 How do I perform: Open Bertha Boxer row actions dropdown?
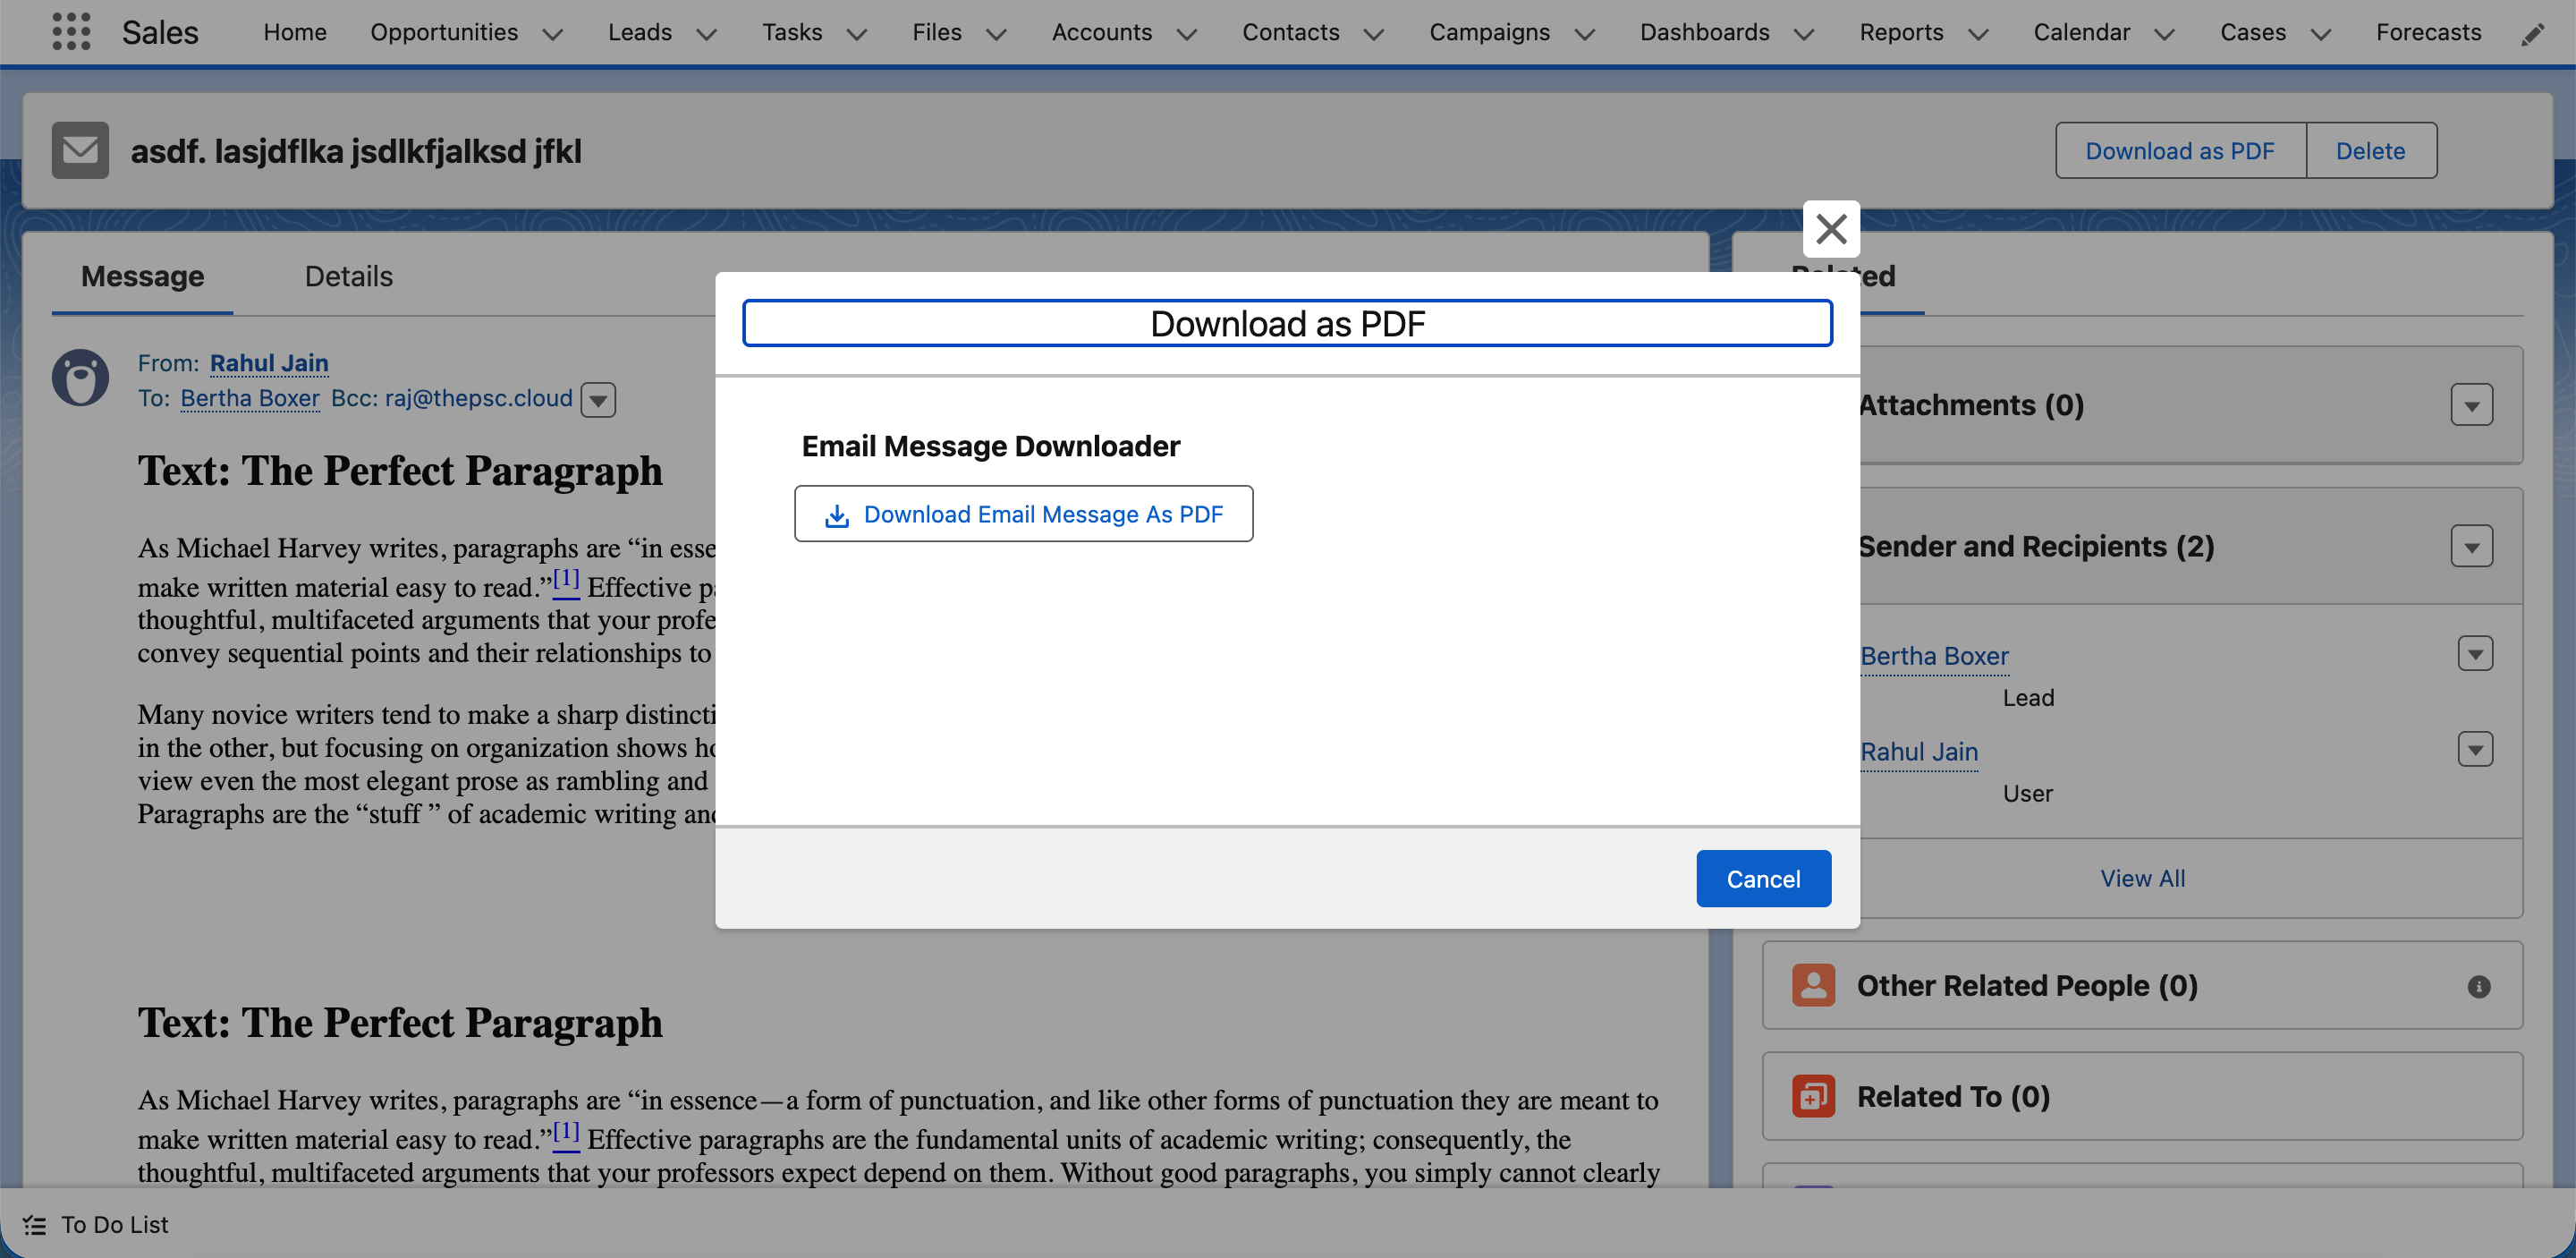(x=2474, y=655)
